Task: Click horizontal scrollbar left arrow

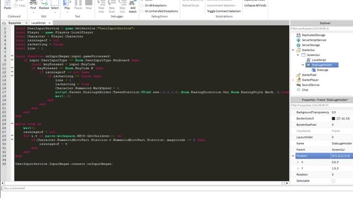Action: tap(3, 183)
